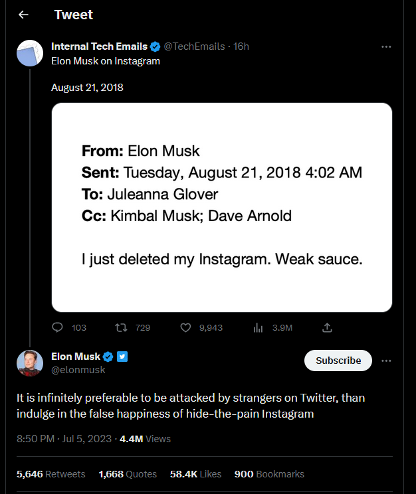The image size is (416, 494).
Task: View analytics icon showing 3.9M views
Action: [x=259, y=327]
